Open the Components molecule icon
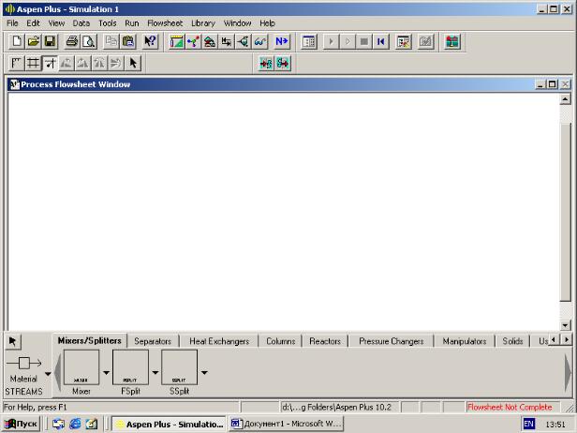577x433 pixels. pos(193,41)
